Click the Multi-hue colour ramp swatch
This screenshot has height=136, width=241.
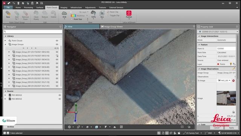click(x=73, y=15)
